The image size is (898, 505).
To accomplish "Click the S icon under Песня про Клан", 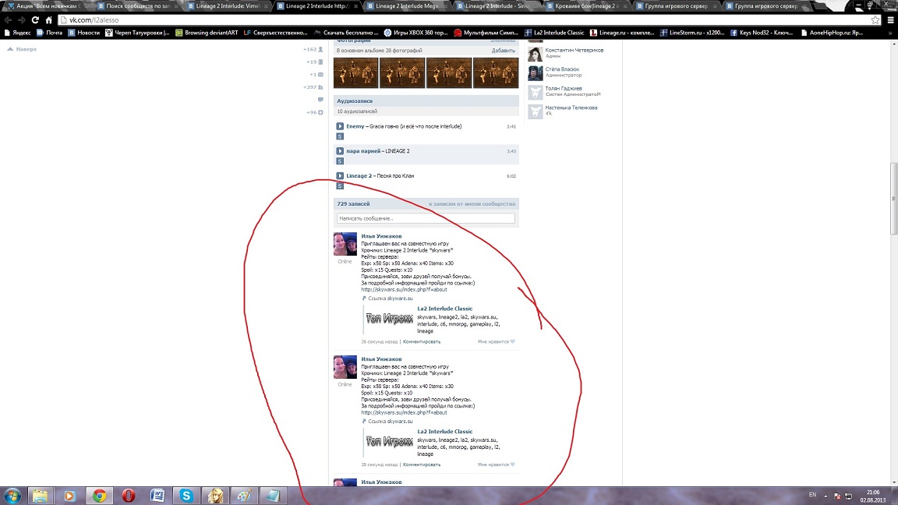I will click(340, 186).
